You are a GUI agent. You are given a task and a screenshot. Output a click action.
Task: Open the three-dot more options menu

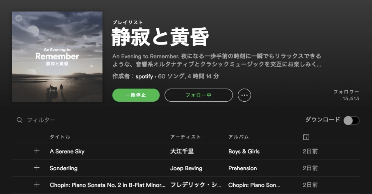pos(244,95)
